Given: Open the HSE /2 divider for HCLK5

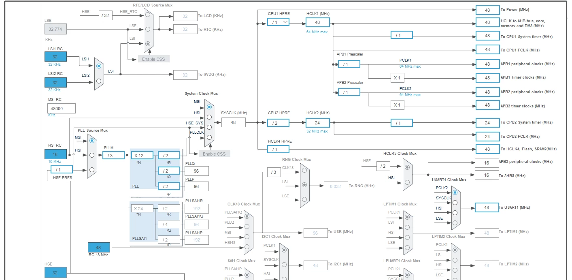Looking at the screenshot, I should point(383,166).
